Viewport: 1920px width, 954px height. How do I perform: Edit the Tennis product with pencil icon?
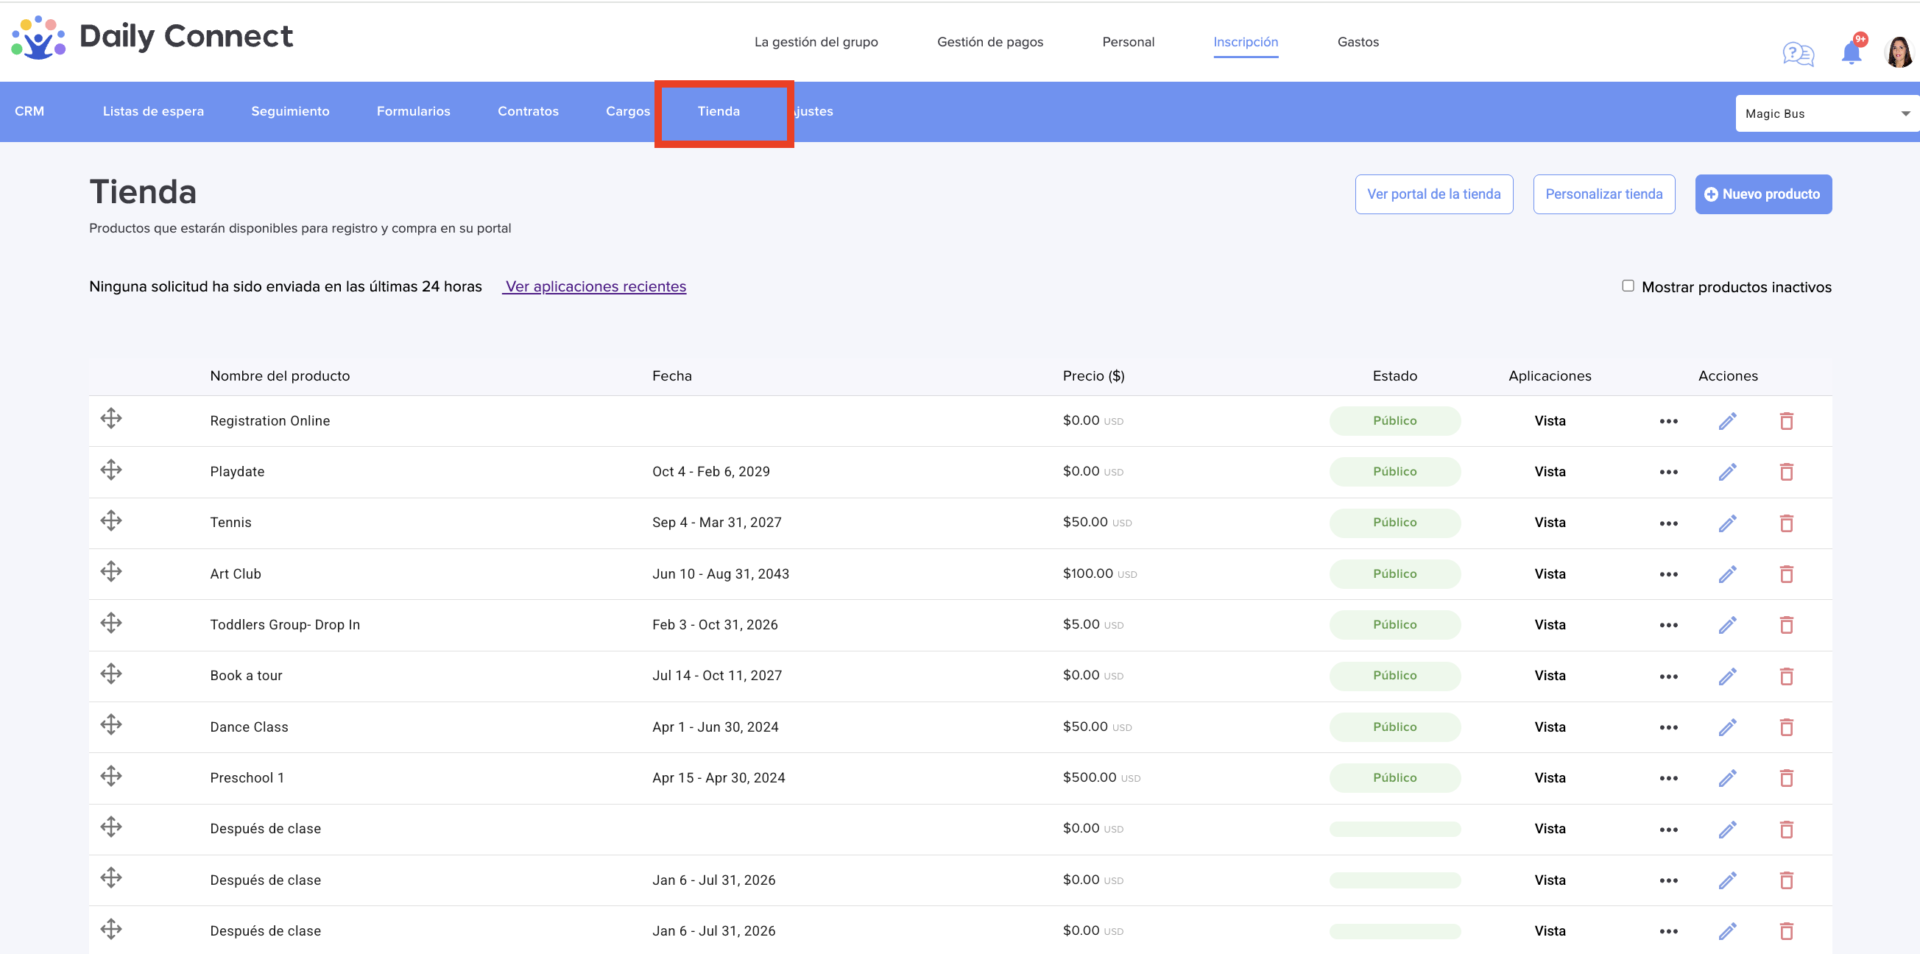1727,523
